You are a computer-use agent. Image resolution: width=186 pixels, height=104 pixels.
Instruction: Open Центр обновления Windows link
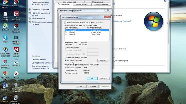coord(42,63)
